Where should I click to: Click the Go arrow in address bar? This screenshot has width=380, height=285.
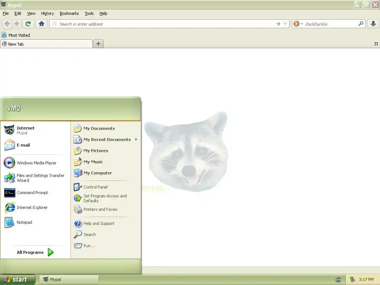[x=278, y=24]
